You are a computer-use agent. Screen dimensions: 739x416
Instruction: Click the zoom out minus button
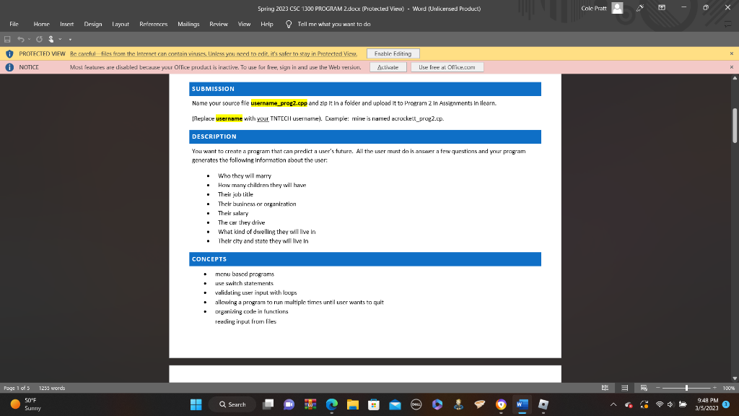tap(658, 388)
